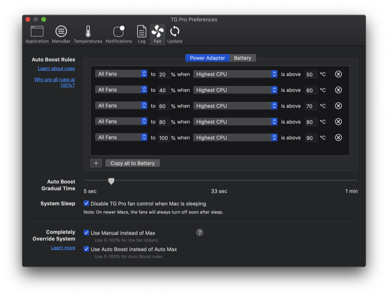Open the All Fans dropdown in the 80% rule
The width and height of the screenshot is (388, 296).
pos(121,121)
